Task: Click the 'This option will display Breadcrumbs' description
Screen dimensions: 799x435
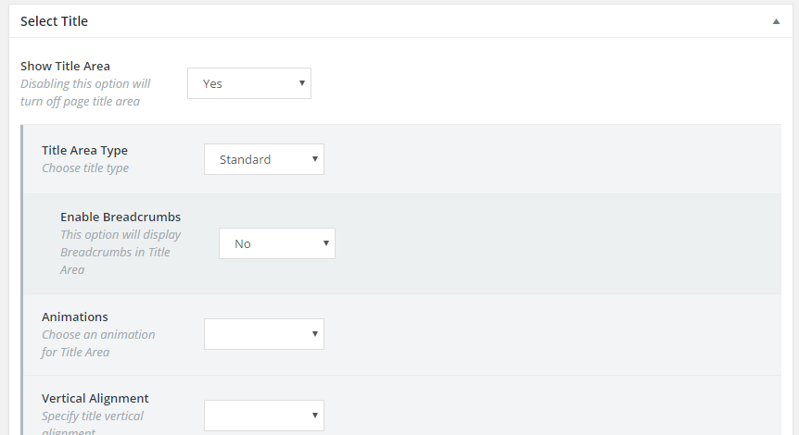Action: point(120,252)
